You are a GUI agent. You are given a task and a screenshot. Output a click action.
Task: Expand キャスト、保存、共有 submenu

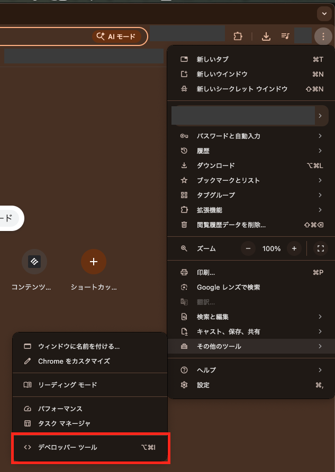251,332
